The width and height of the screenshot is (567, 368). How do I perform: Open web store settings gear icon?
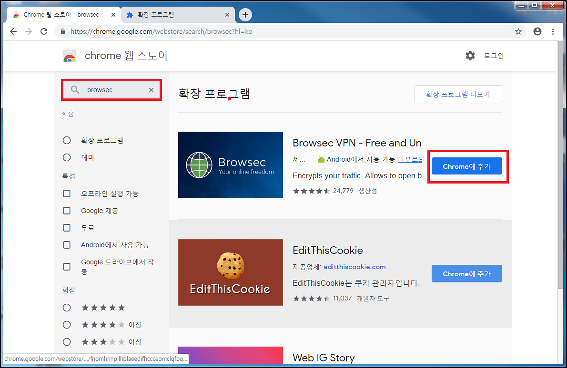click(x=470, y=56)
